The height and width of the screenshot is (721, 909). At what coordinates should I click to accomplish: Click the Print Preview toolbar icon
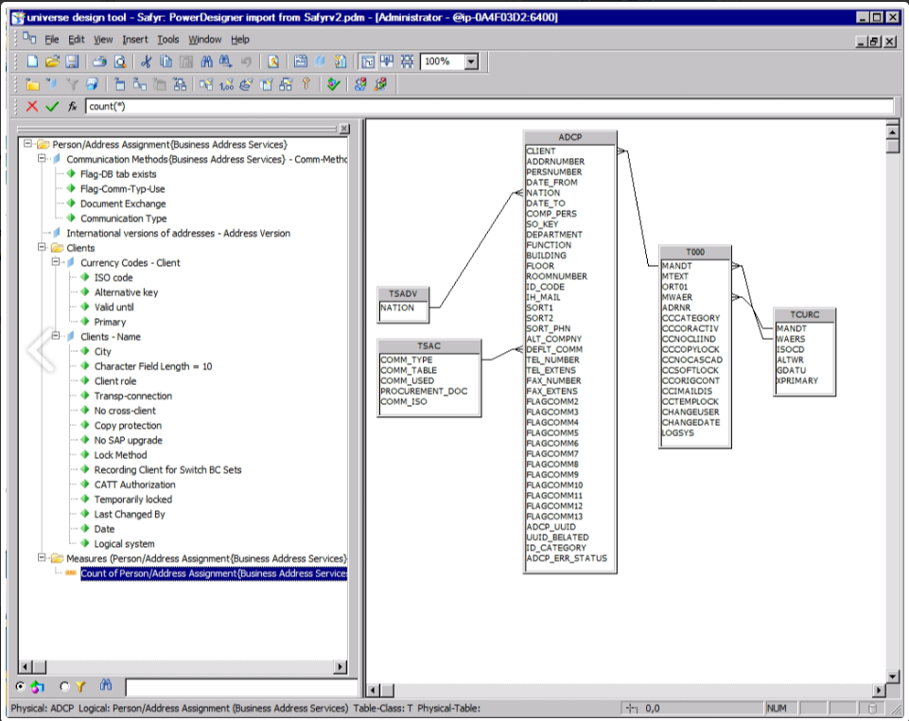120,62
